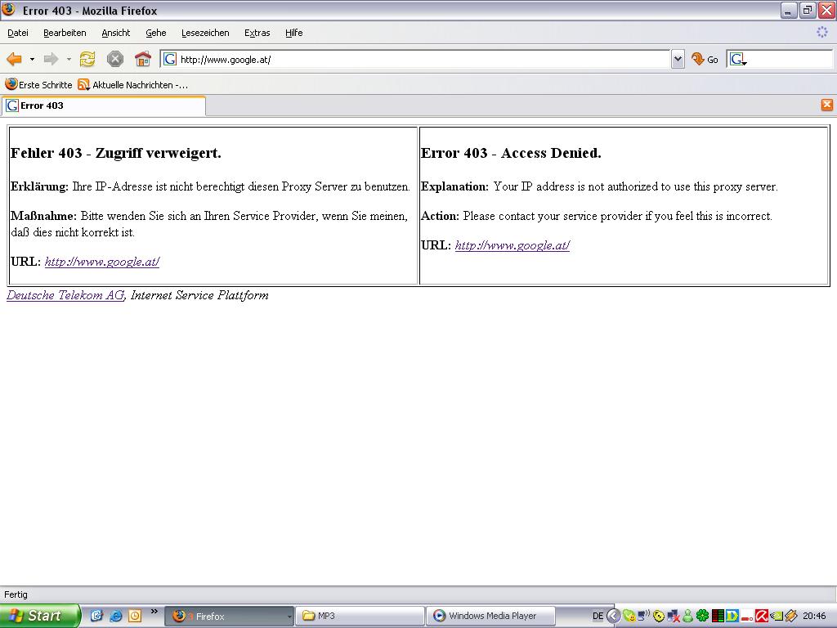Switch to the MP3 folder taskbar button

(360, 617)
